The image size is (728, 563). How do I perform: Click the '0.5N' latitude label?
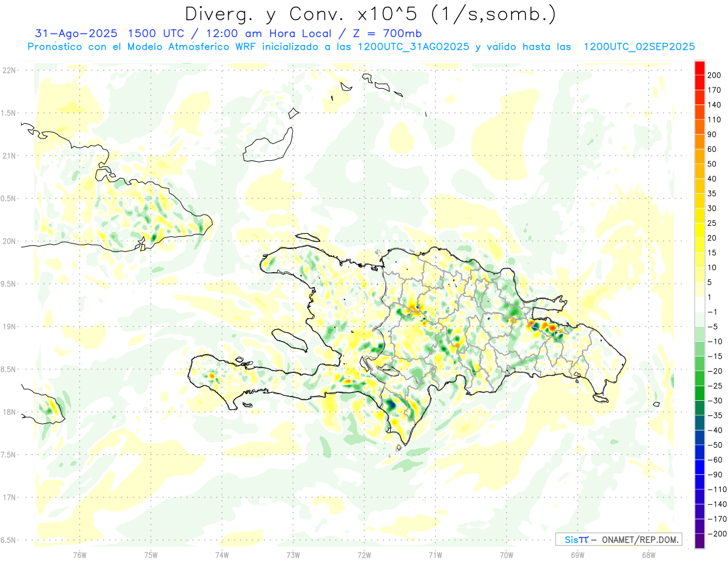pos(7,199)
